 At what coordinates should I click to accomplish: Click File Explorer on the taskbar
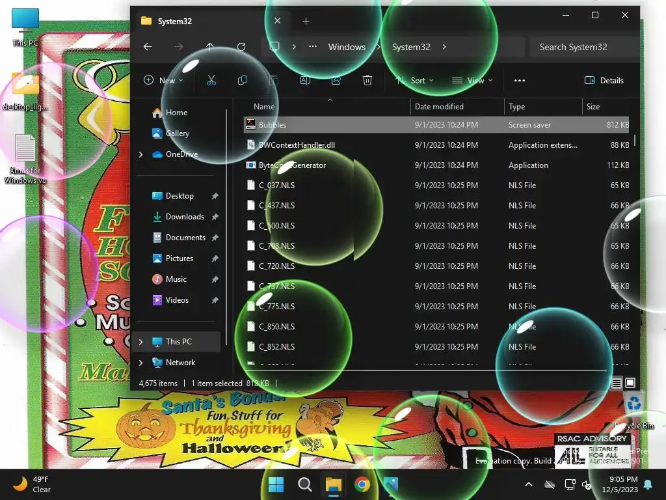point(334,484)
